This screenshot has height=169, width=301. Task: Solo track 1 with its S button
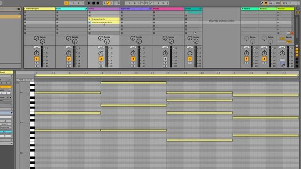[37, 63]
